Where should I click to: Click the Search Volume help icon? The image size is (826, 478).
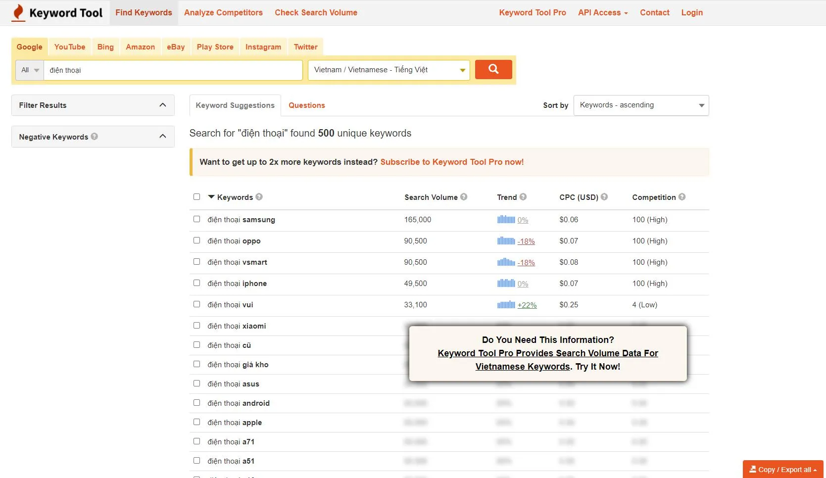click(x=464, y=197)
